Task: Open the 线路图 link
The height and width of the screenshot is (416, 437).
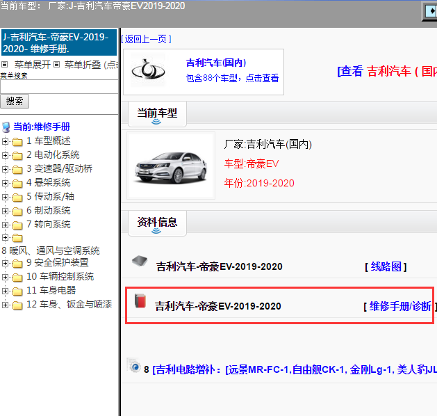Action: coord(386,266)
